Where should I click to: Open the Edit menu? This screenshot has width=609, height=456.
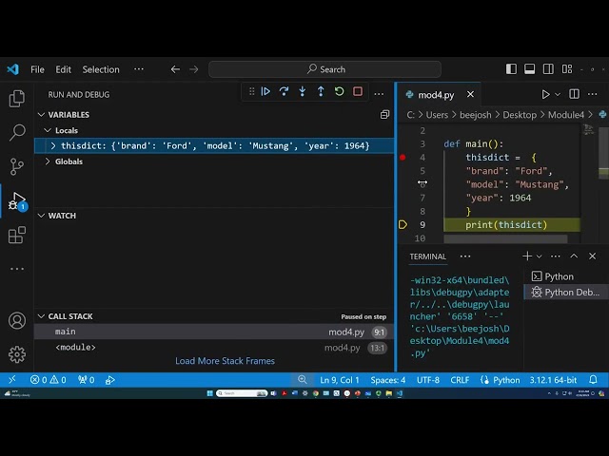[x=64, y=69]
